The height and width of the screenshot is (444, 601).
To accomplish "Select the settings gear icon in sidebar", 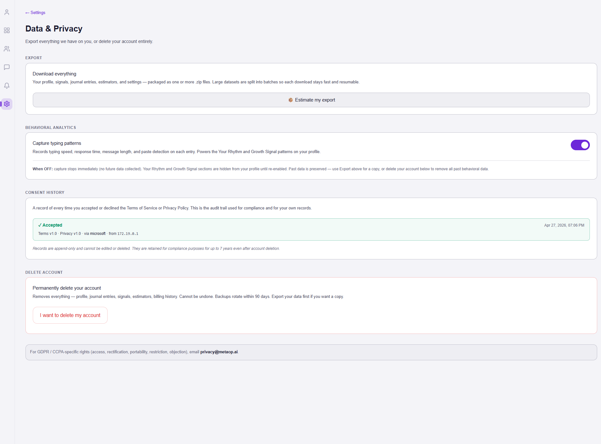I will click(x=7, y=104).
